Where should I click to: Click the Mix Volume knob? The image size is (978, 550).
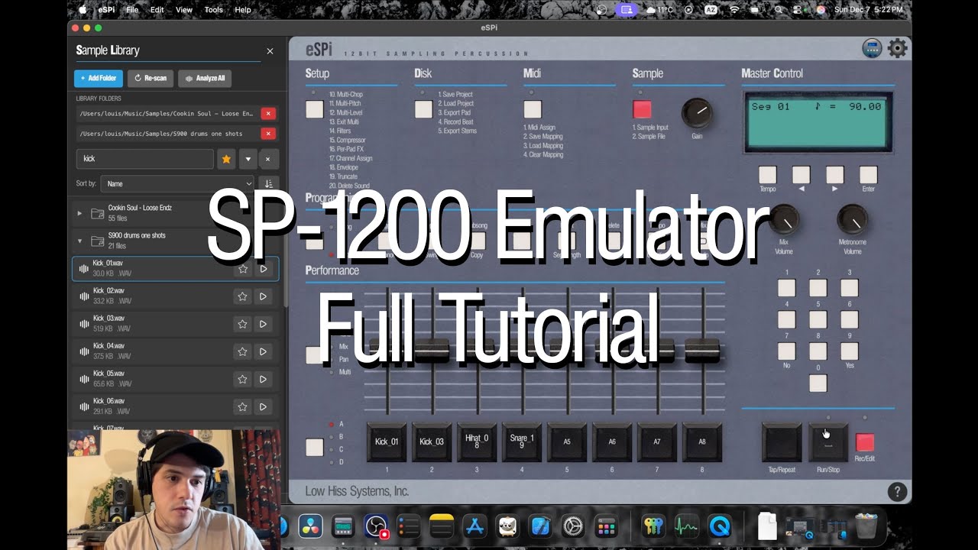(784, 220)
